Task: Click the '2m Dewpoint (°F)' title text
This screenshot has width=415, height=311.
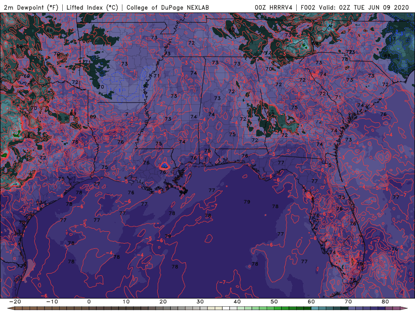Action: 31,7
